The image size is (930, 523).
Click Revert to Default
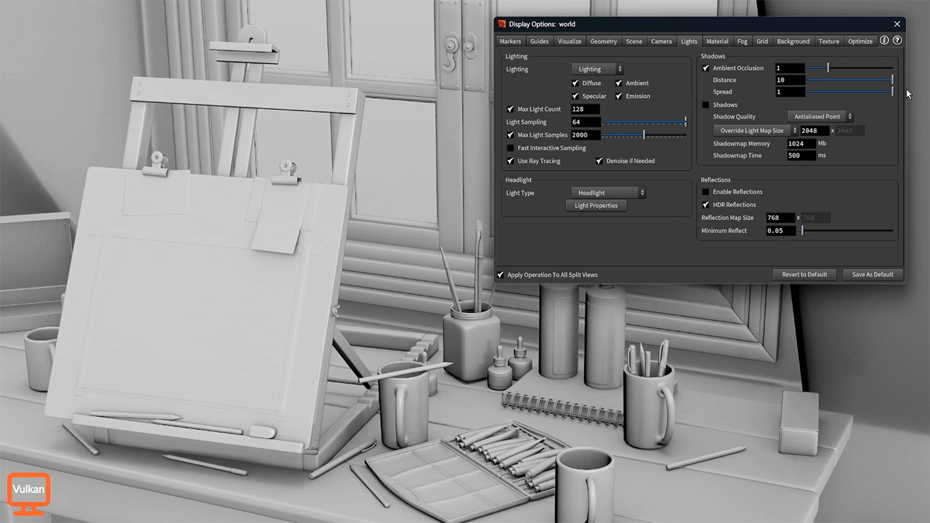pyautogui.click(x=804, y=275)
